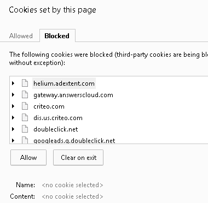208x203 pixels.
Task: Switch to the Allowed tab
Action: tap(21, 36)
